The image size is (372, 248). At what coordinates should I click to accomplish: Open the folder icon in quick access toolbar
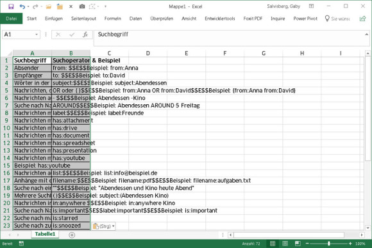click(x=48, y=6)
